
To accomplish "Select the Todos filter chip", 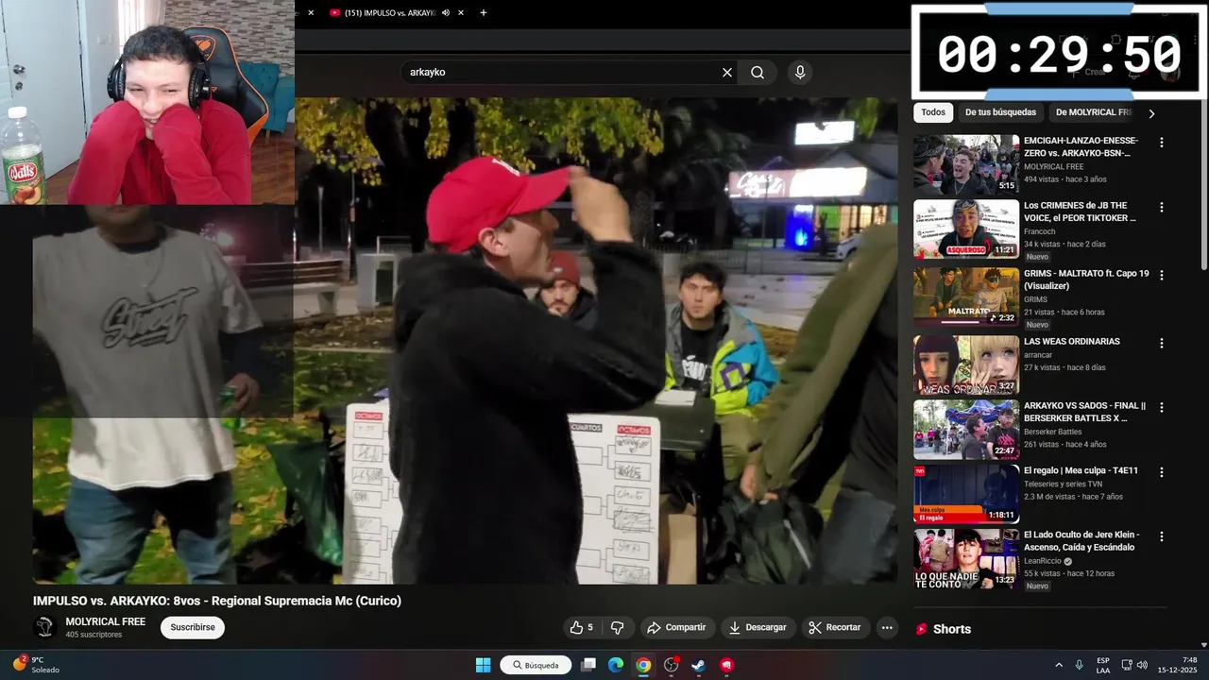I will (x=933, y=112).
